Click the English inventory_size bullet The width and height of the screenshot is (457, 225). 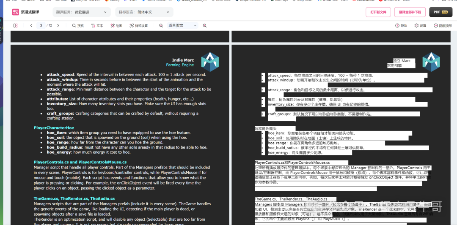click(127, 106)
